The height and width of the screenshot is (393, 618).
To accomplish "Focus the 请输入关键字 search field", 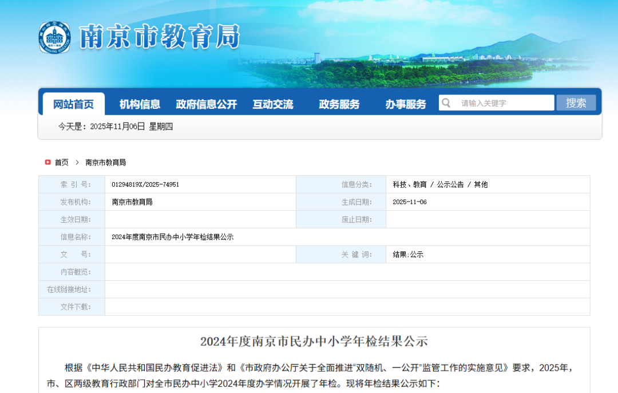I will click(504, 103).
